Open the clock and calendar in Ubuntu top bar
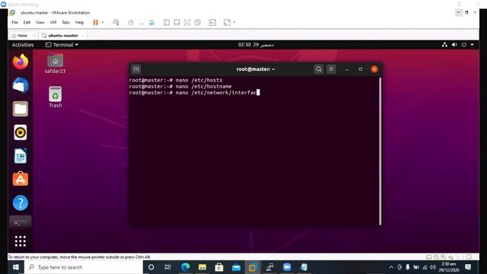The image size is (487, 274). 256,45
